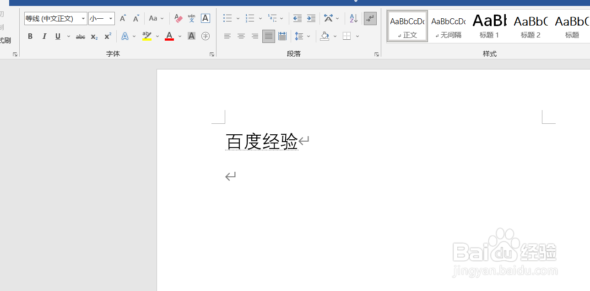The image size is (590, 291).
Task: Open Clipboard pane launcher
Action: coord(15,54)
